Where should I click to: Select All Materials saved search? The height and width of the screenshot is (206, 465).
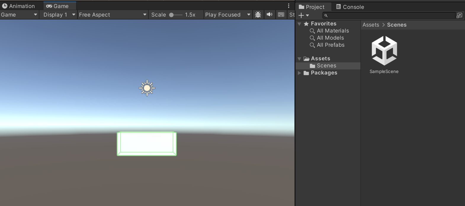[333, 31]
